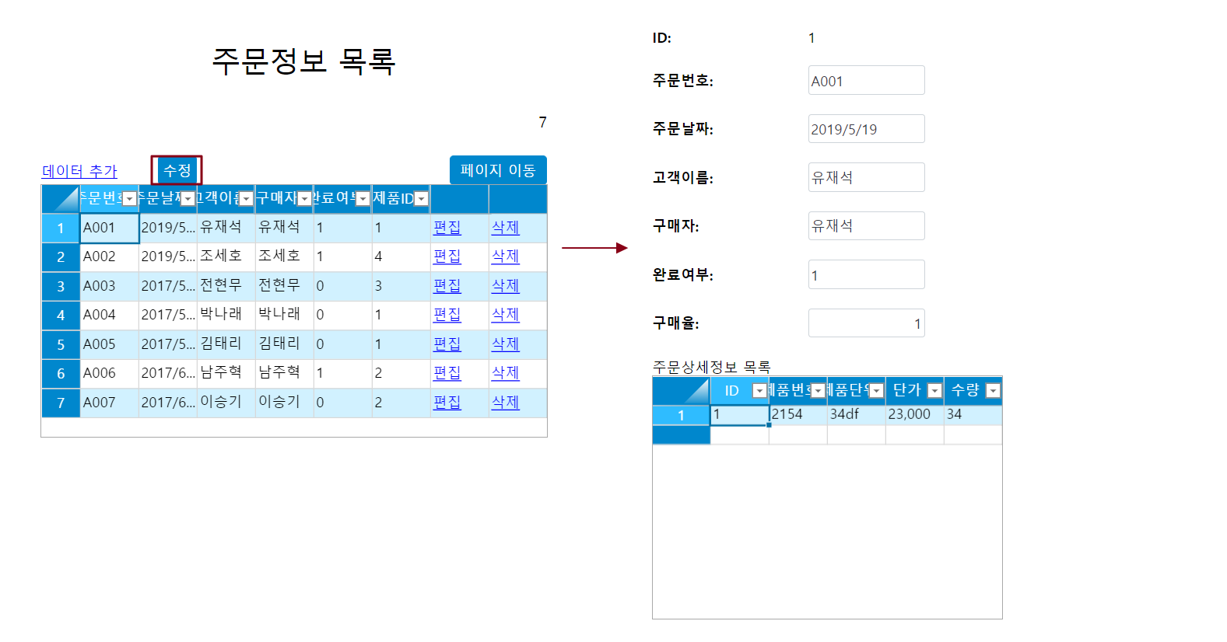
Task: Focus the 주문날짜 text field
Action: [866, 129]
